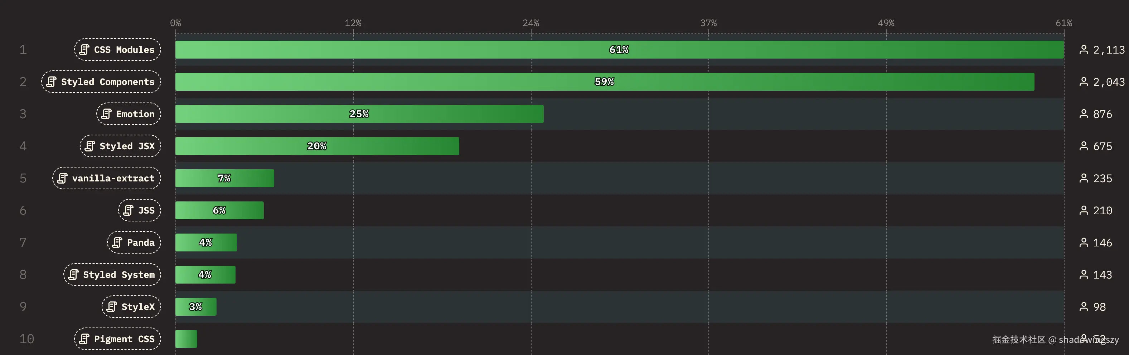
Task: Click the 6% JSS bar
Action: [x=219, y=210]
